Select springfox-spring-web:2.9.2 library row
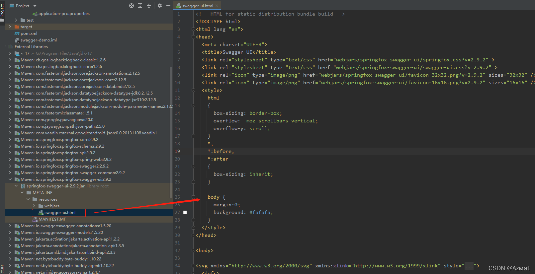535x274 pixels. [89, 160]
